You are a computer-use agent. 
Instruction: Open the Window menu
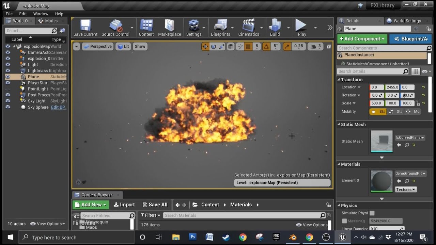pyautogui.click(x=41, y=14)
